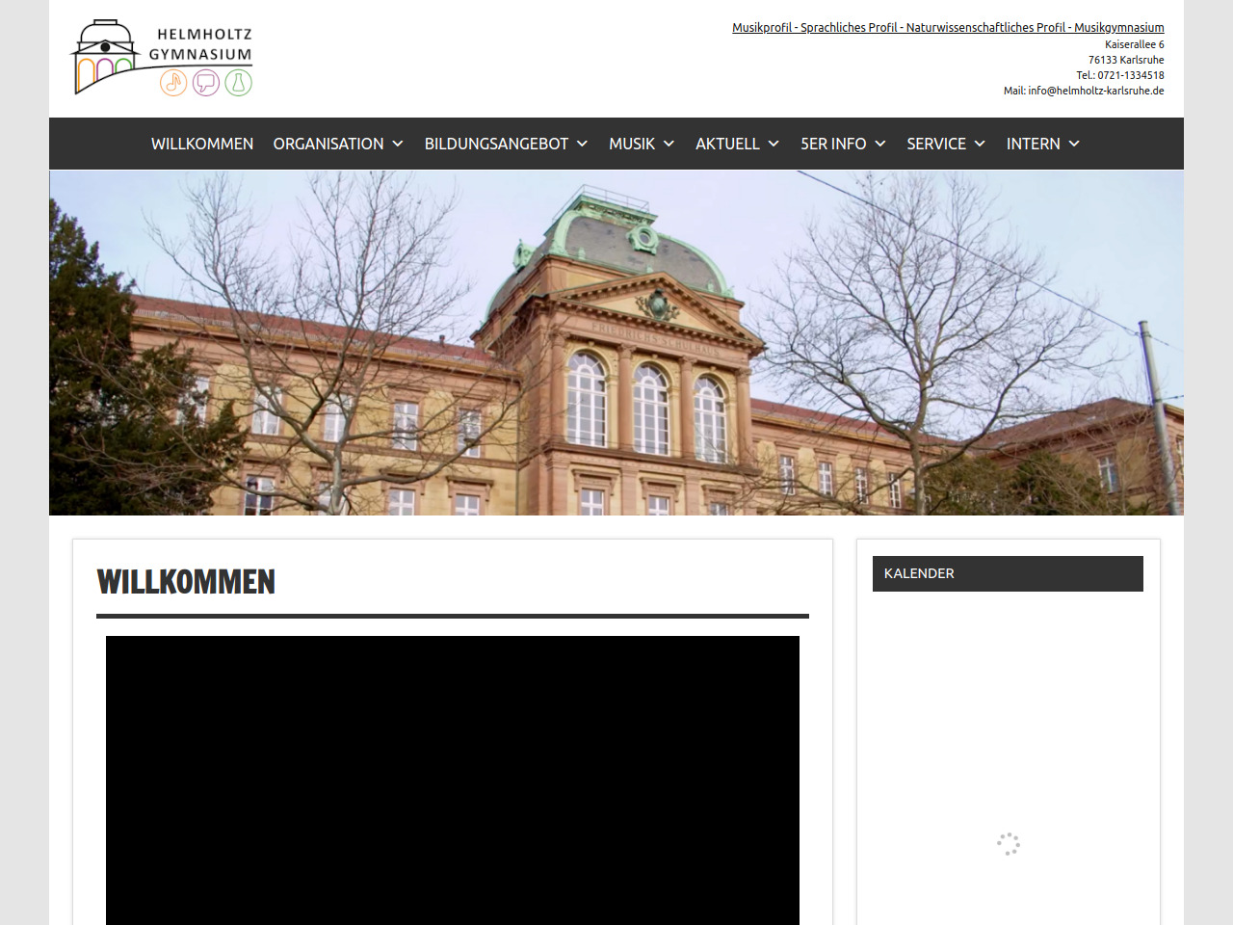Image resolution: width=1233 pixels, height=925 pixels.
Task: Click the Helmholtz Gymnasium building logo
Action: point(108,56)
